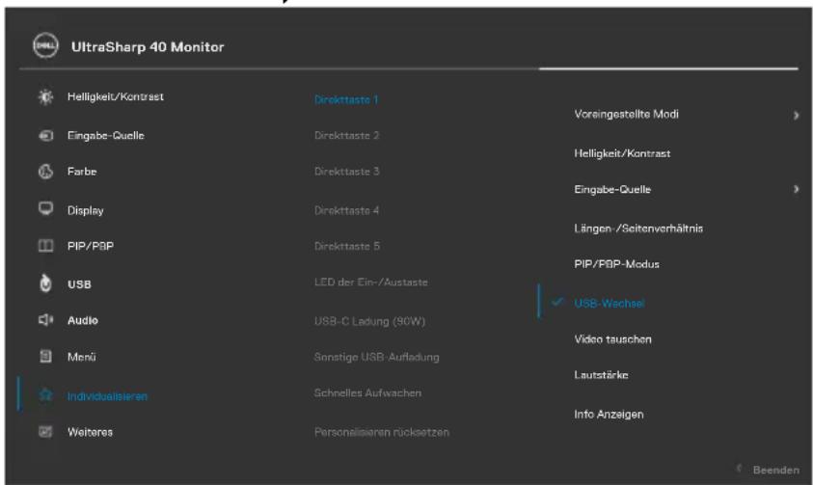Select Direkttaste 3
Image resolution: width=813 pixels, height=485 pixels.
[x=347, y=172]
